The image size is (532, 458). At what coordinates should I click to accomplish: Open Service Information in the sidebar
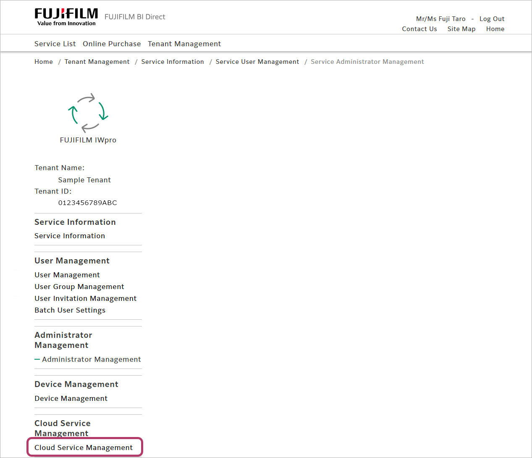pos(70,236)
